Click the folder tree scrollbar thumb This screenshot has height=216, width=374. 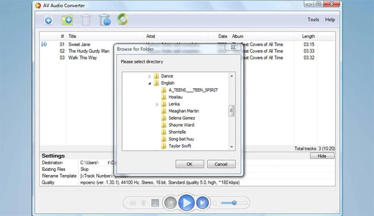click(x=231, y=111)
